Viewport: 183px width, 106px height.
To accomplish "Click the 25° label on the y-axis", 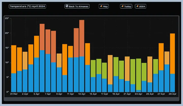I will (7, 18).
